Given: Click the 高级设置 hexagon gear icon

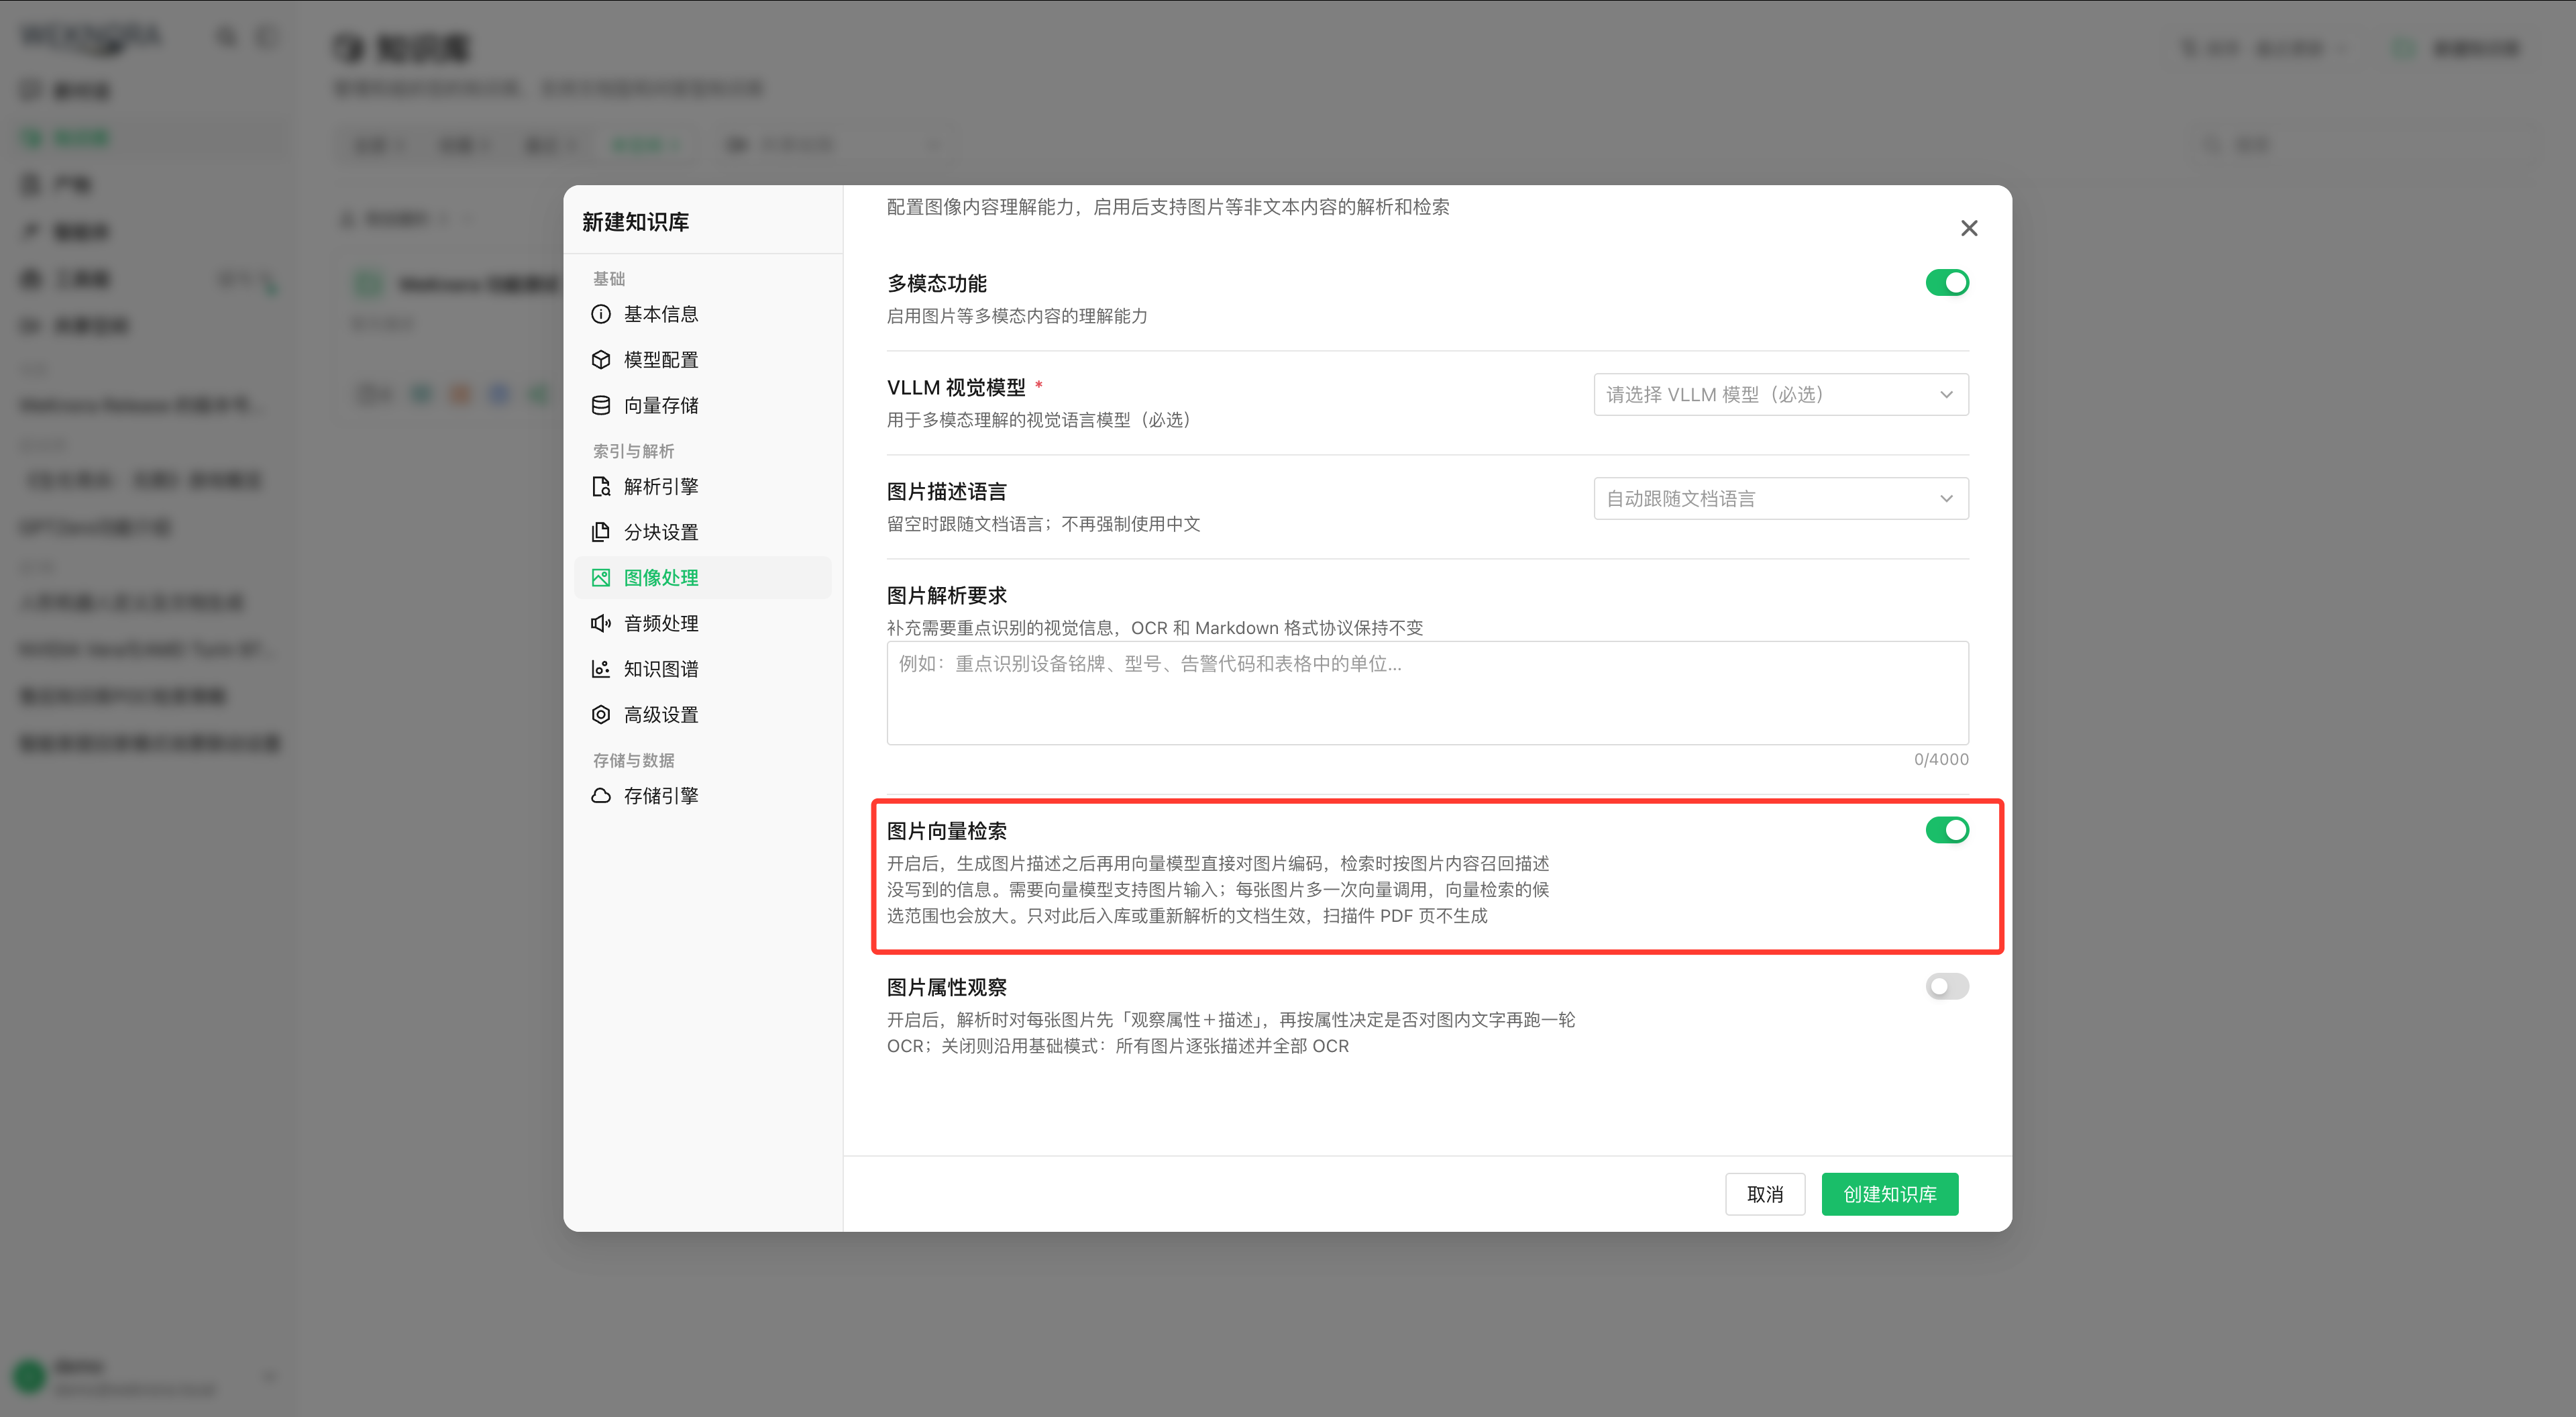Looking at the screenshot, I should click(601, 714).
